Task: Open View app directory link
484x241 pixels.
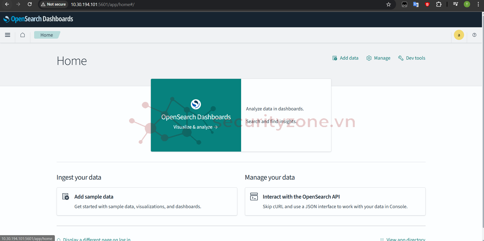Action: coord(403,239)
